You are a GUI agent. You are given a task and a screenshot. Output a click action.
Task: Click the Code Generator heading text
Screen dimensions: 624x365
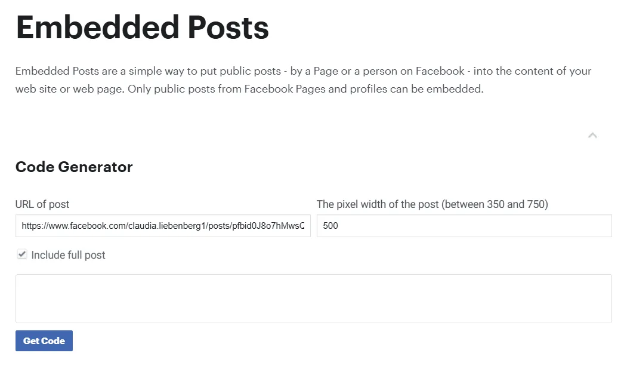coord(73,167)
